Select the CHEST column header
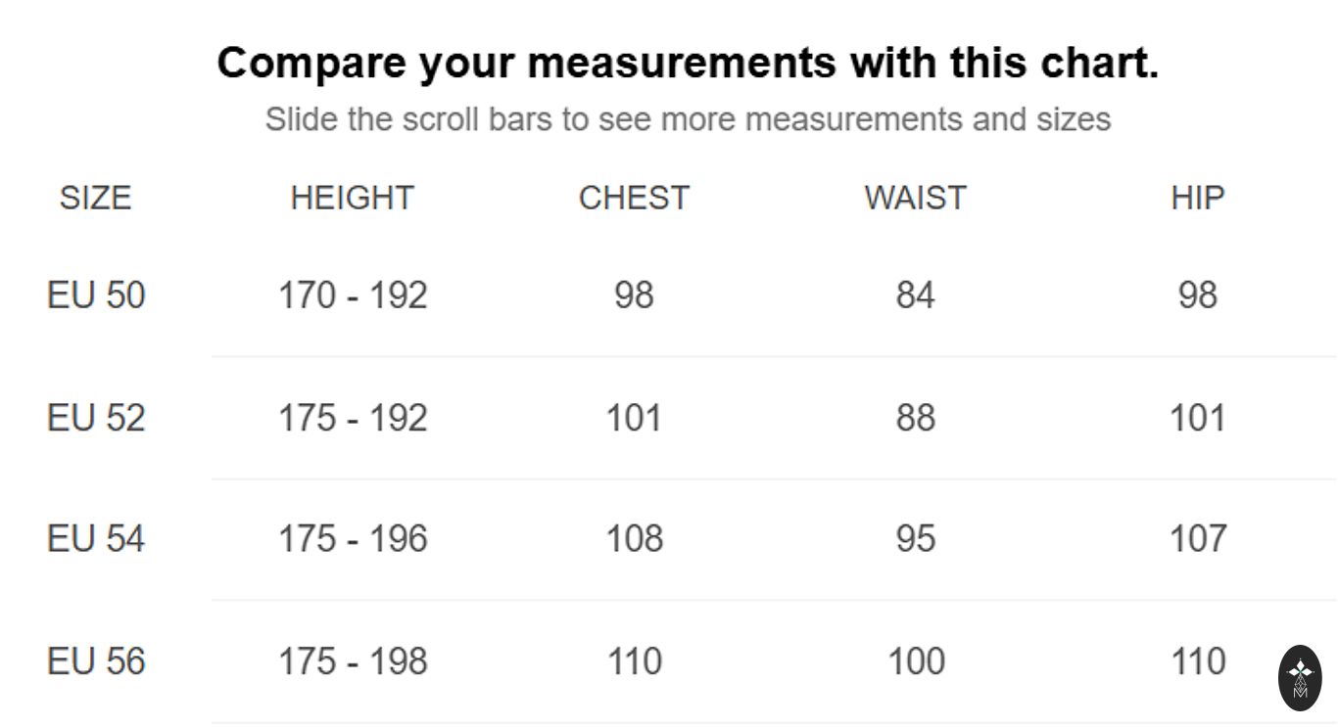 [634, 198]
